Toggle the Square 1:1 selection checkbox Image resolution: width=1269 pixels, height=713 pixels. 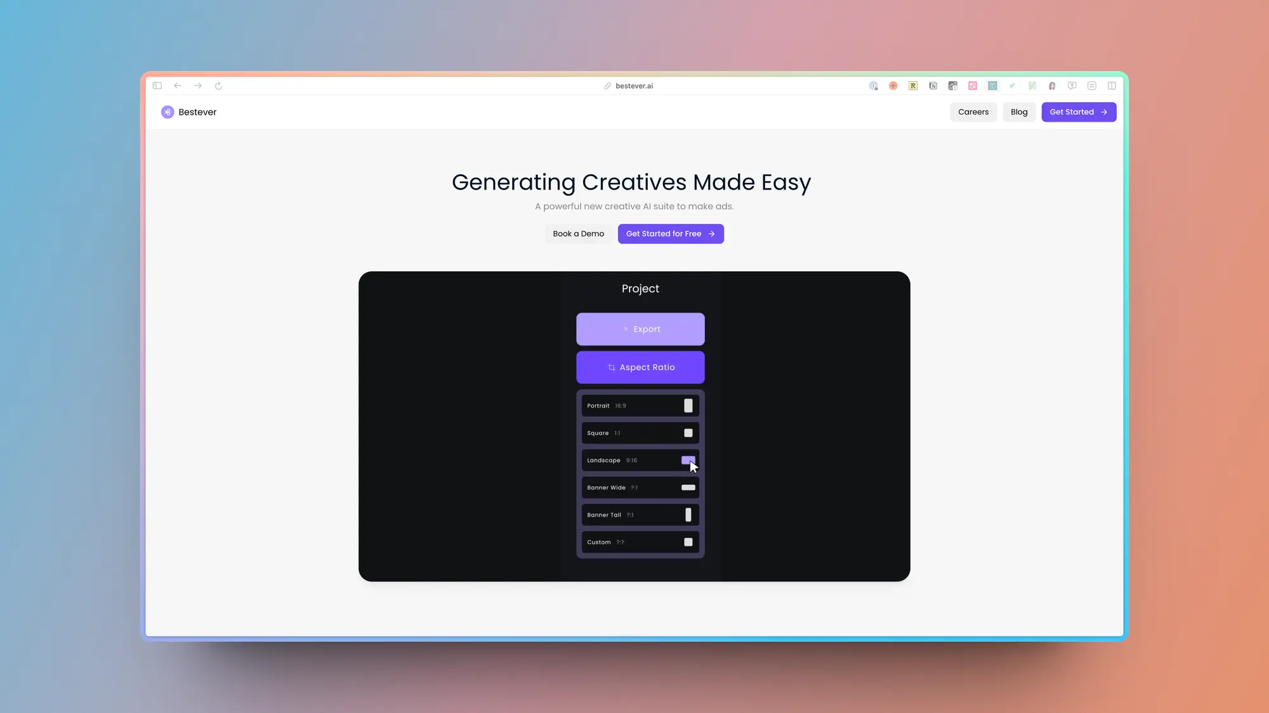(x=688, y=433)
